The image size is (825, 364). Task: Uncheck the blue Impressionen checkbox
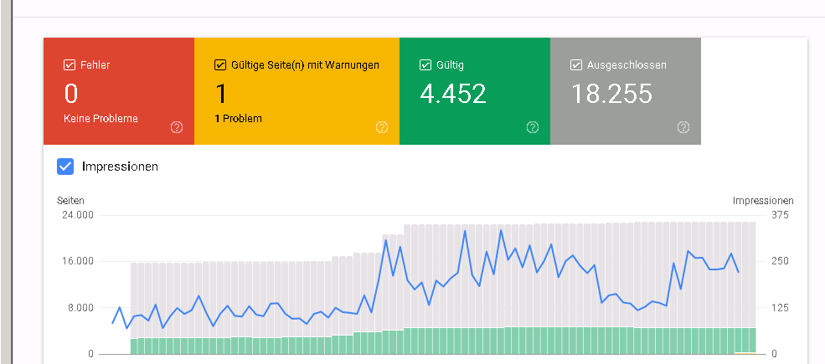pyautogui.click(x=65, y=167)
